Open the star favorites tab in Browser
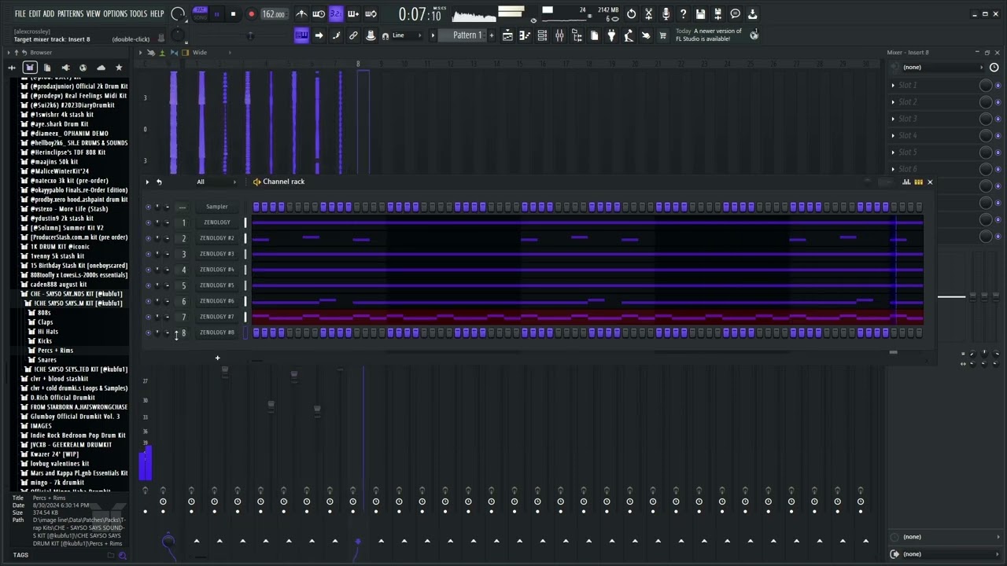1007x566 pixels. (x=119, y=68)
